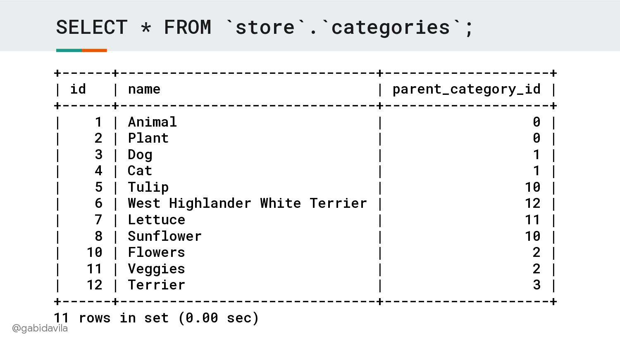Click the Lettuce name cell
Viewport: 620px width, 348px height.
[x=156, y=220]
